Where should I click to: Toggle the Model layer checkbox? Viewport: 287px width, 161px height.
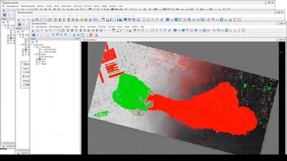pos(37,64)
